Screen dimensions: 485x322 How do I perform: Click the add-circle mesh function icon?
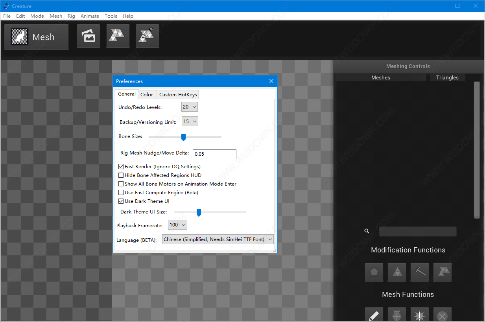397,315
